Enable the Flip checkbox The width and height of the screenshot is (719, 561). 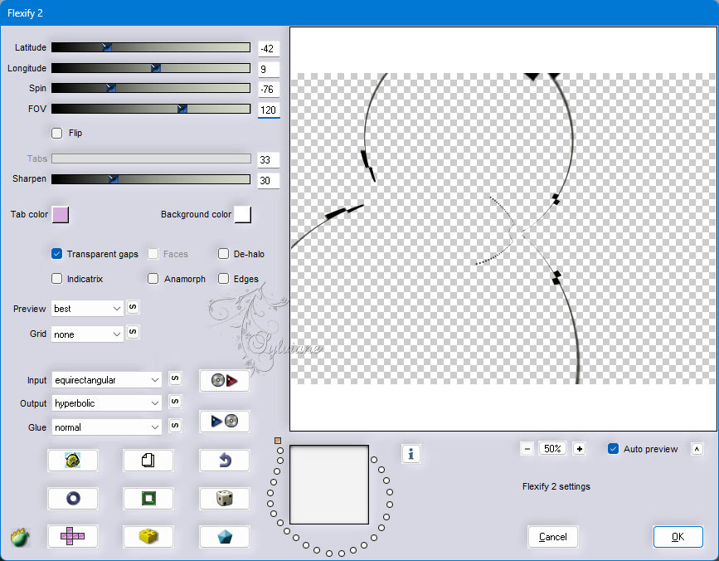coord(57,133)
